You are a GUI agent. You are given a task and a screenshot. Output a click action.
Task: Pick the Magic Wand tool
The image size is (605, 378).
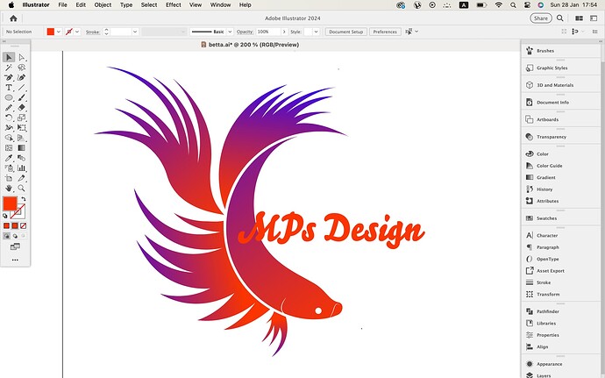pyautogui.click(x=9, y=68)
